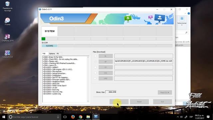The width and height of the screenshot is (213, 120).
Task: Tick the BL file checkbox
Action: [x=96, y=56]
